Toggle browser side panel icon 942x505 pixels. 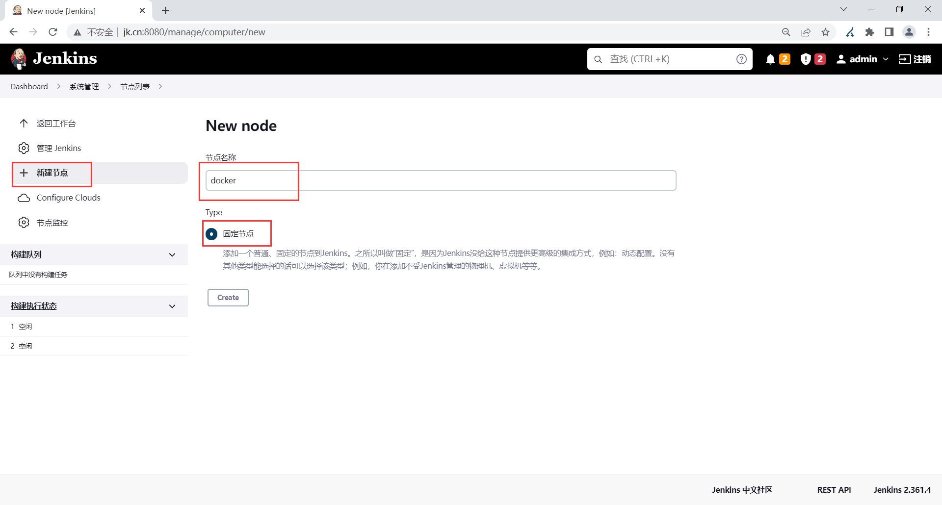pos(889,32)
